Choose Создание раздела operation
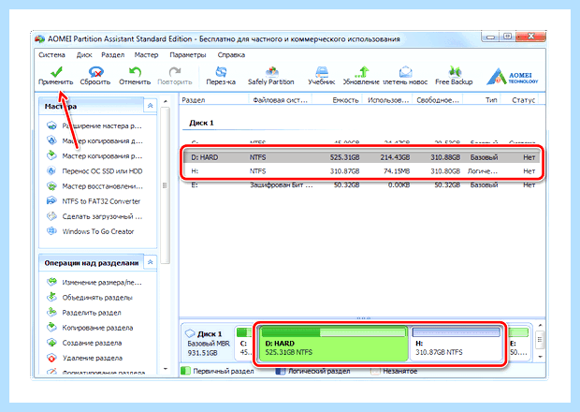 click(x=84, y=343)
